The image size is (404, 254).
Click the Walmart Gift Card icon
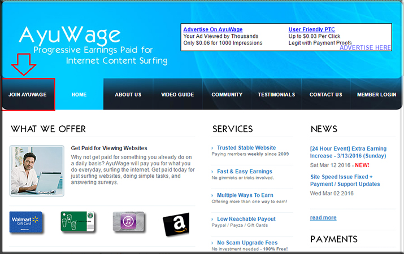pos(26,222)
